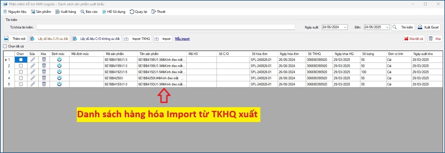Click the Import TKHQ button
This screenshot has width=445, height=153.
[138, 39]
